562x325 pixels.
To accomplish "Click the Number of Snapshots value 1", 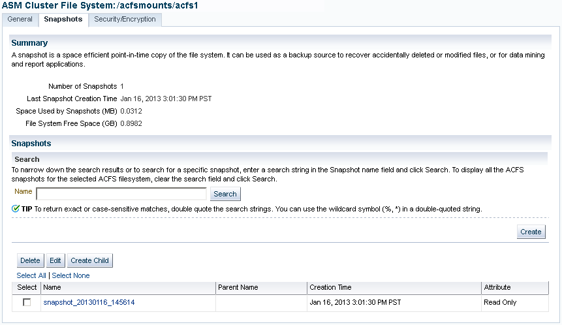I will [122, 86].
